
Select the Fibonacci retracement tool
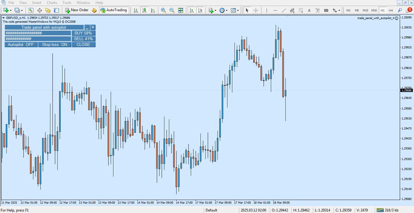(300, 10)
